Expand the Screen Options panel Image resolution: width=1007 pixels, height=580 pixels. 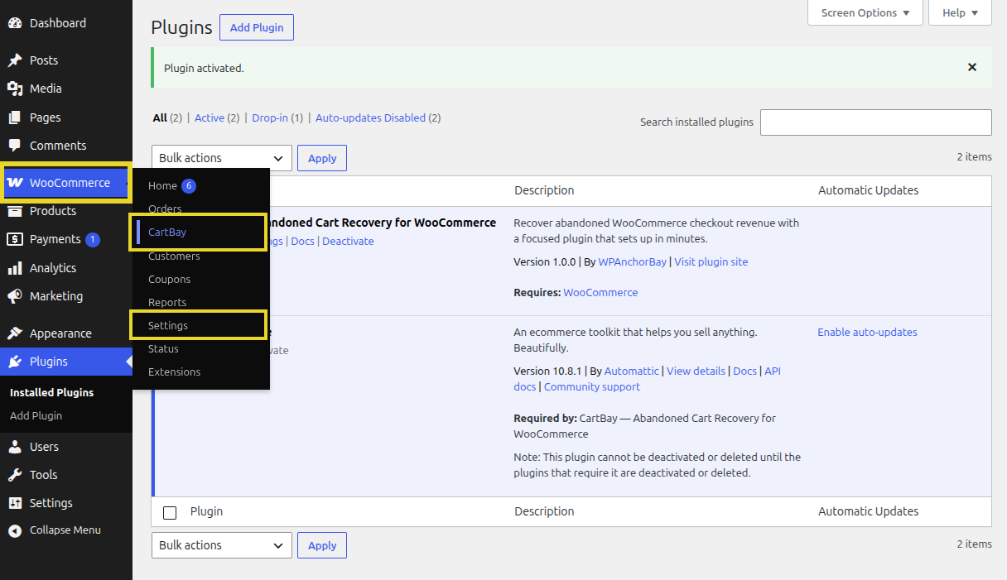pyautogui.click(x=865, y=13)
